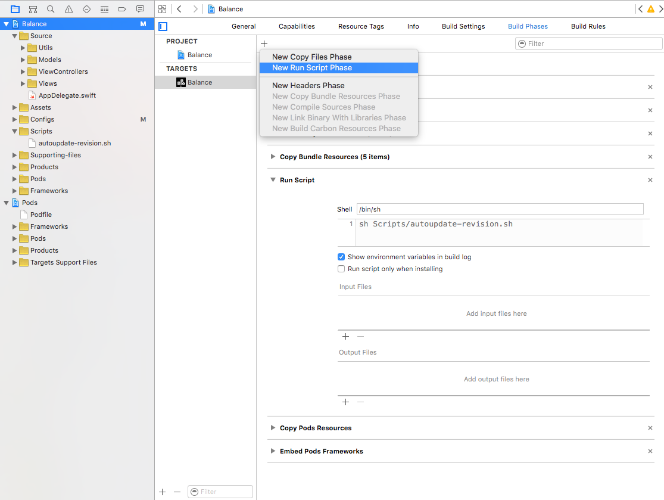Viewport: 664px width, 500px height.
Task: Show previous issue with left chevron
Action: (640, 9)
